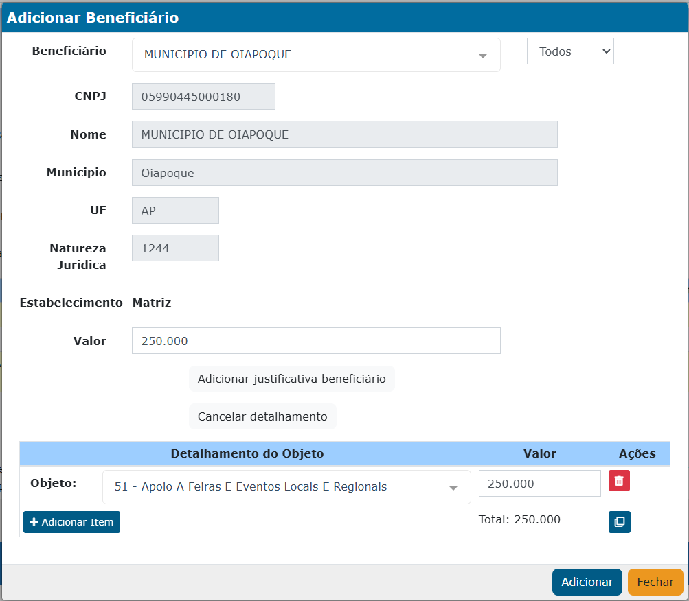Viewport: 689px width, 601px height.
Task: Click the Municipio field showing Oiapoque
Action: (344, 173)
